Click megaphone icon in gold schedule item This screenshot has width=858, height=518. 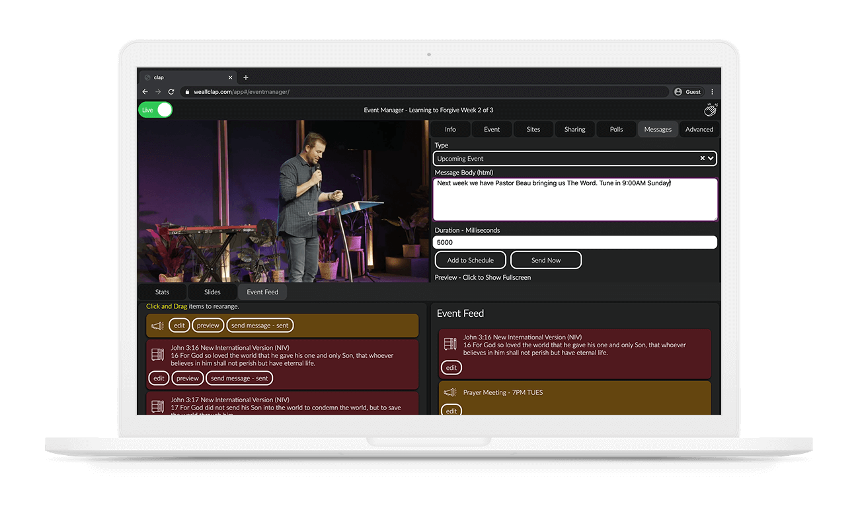pos(157,325)
